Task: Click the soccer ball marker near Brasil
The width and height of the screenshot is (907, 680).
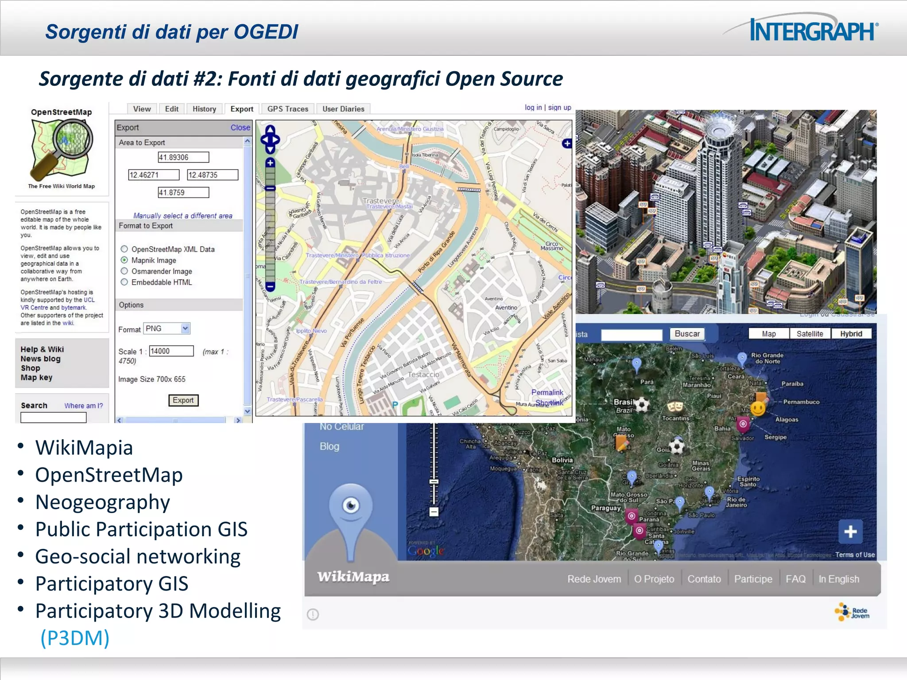Action: pos(642,404)
